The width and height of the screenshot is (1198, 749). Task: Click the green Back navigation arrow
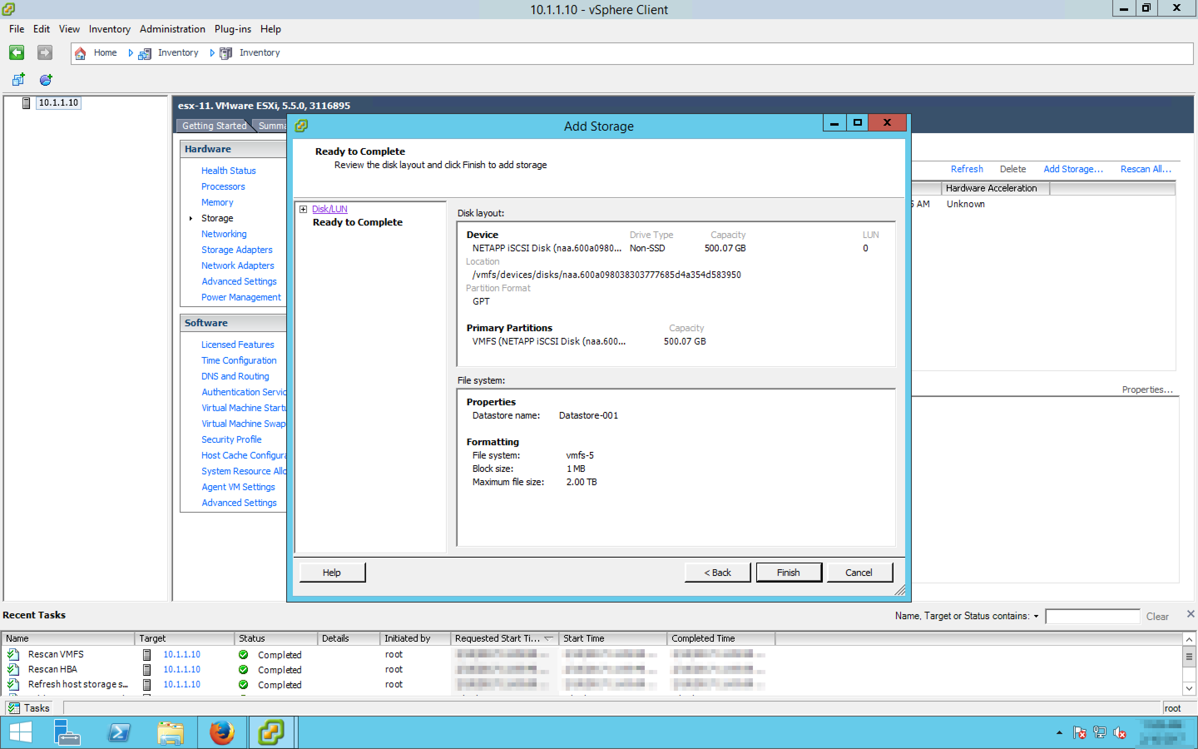coord(16,52)
